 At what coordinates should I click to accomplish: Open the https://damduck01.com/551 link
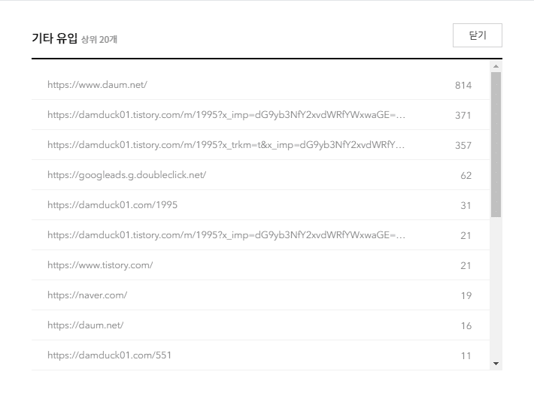coord(109,355)
